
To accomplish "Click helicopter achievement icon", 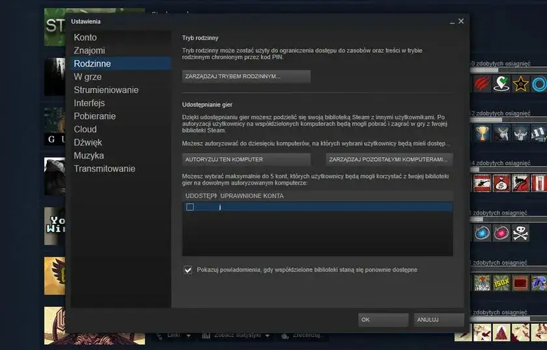I will [x=482, y=183].
